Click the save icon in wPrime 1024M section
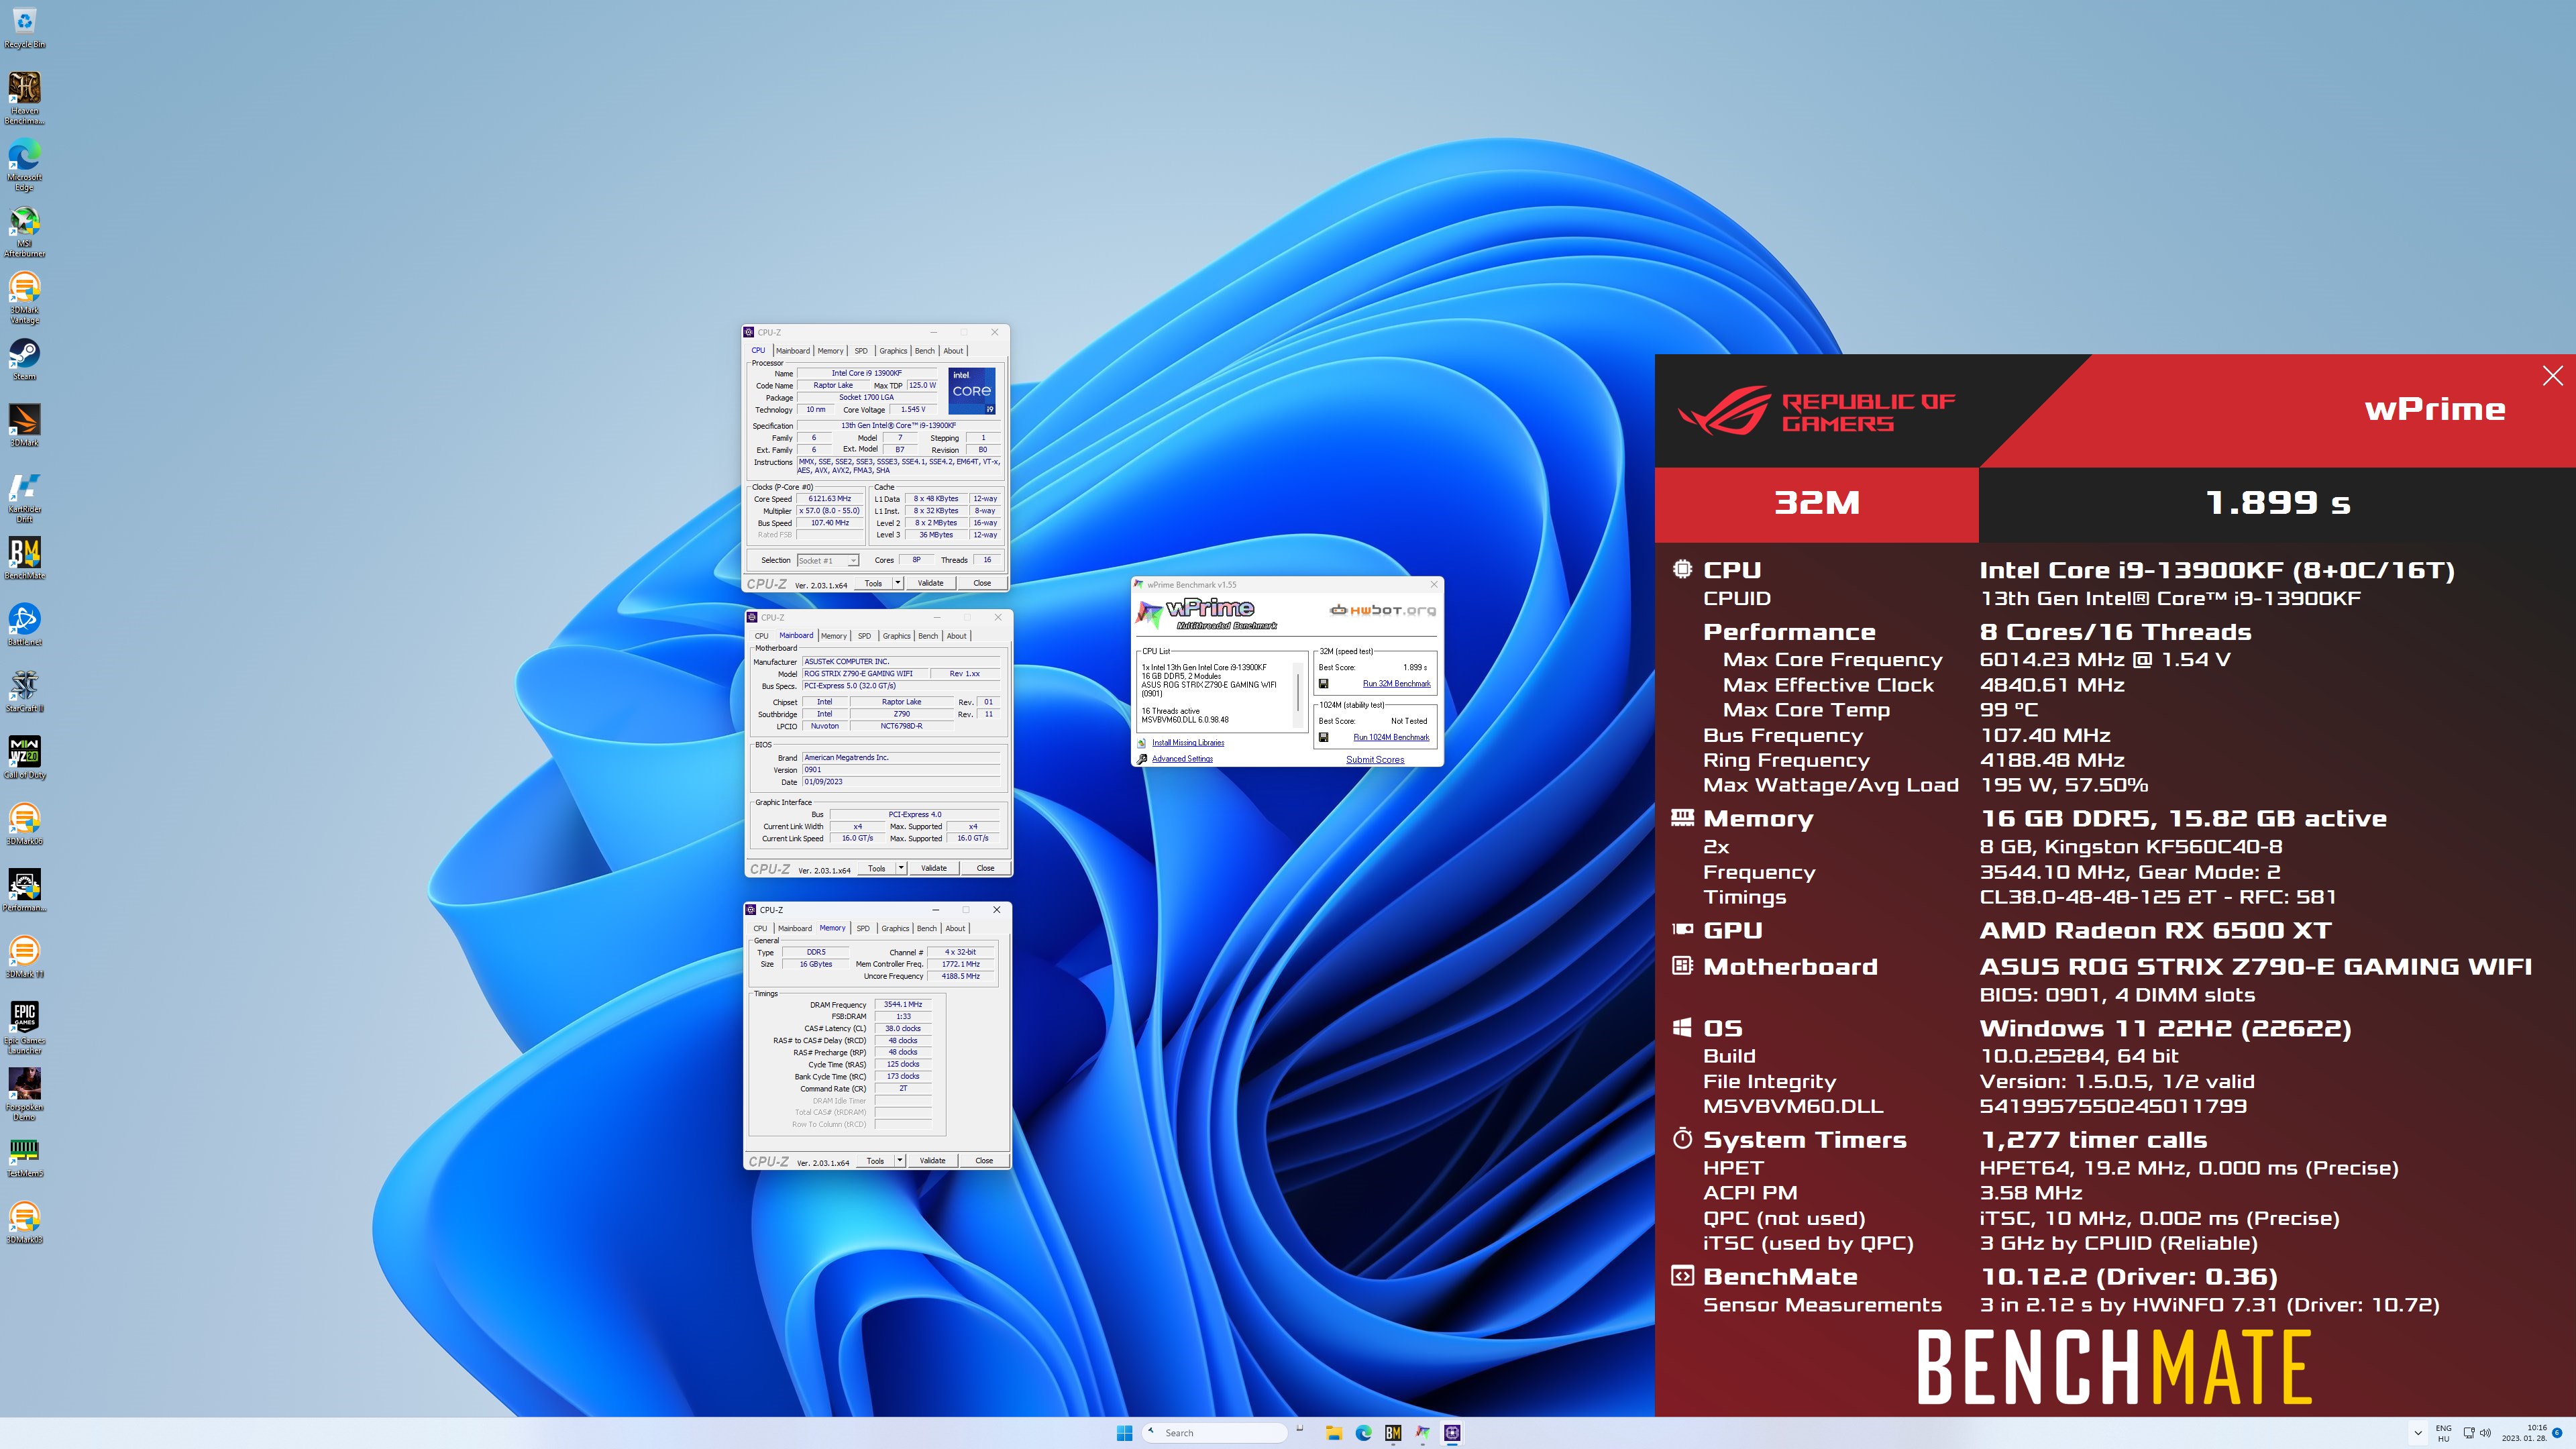 [x=1323, y=738]
